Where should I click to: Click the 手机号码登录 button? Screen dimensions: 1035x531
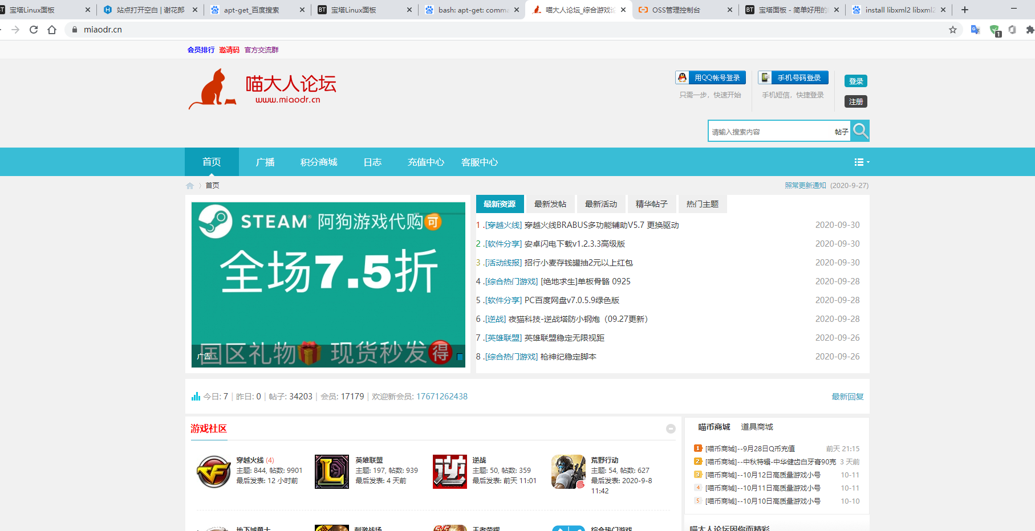793,77
